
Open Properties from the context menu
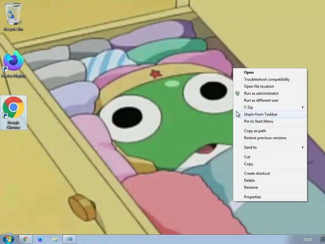(x=270, y=197)
